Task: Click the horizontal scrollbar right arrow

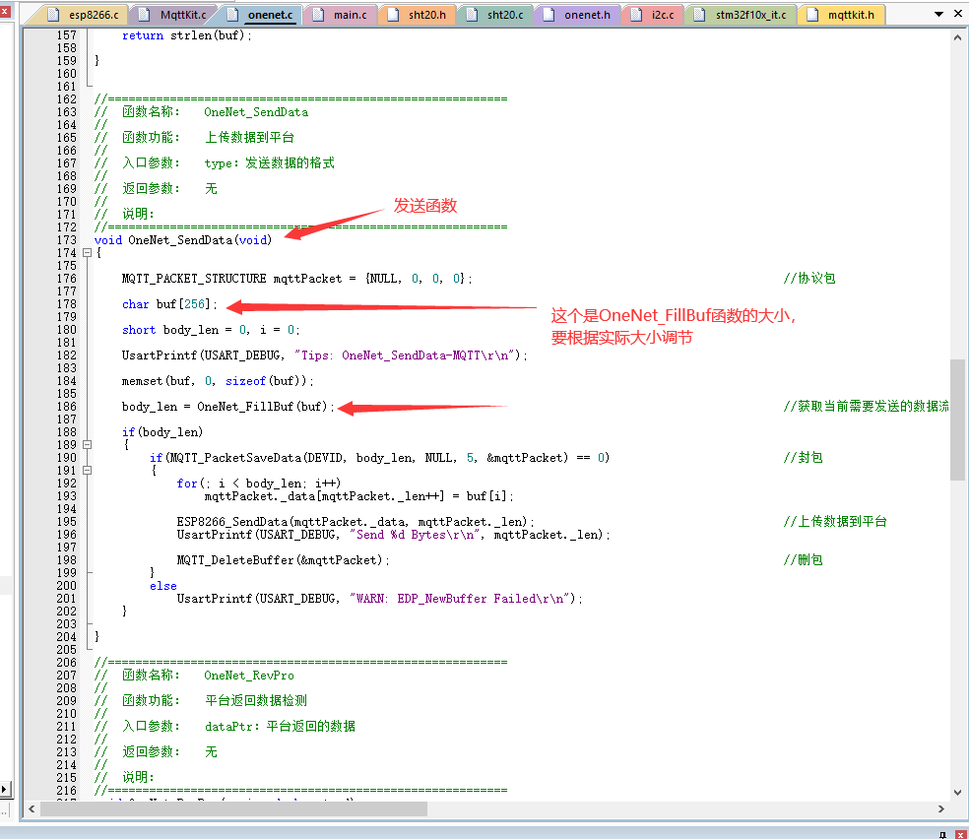Action: click(x=941, y=808)
